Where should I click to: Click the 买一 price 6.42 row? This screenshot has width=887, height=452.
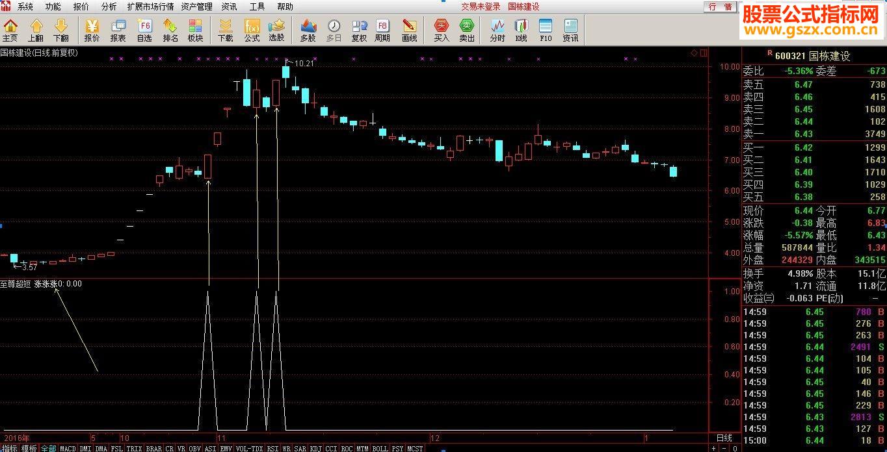coord(814,147)
